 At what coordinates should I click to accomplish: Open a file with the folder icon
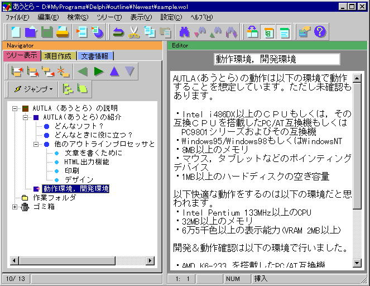(x=31, y=32)
